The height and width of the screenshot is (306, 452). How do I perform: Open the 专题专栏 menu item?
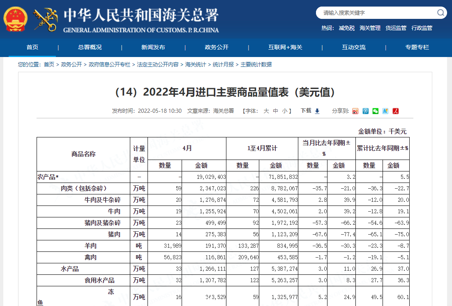[417, 47]
